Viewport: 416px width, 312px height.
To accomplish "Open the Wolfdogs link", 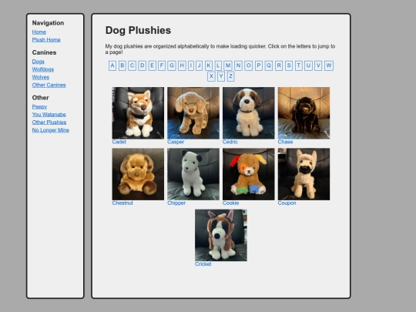I will click(x=43, y=69).
